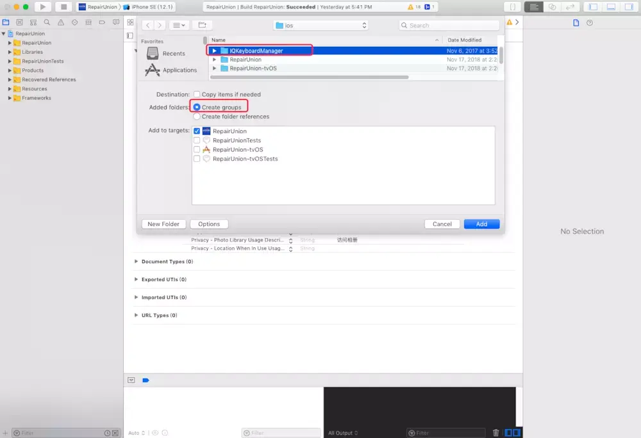Hide the Utilities panel
Screen dimensions: 641x438
pyautogui.click(x=629, y=7)
